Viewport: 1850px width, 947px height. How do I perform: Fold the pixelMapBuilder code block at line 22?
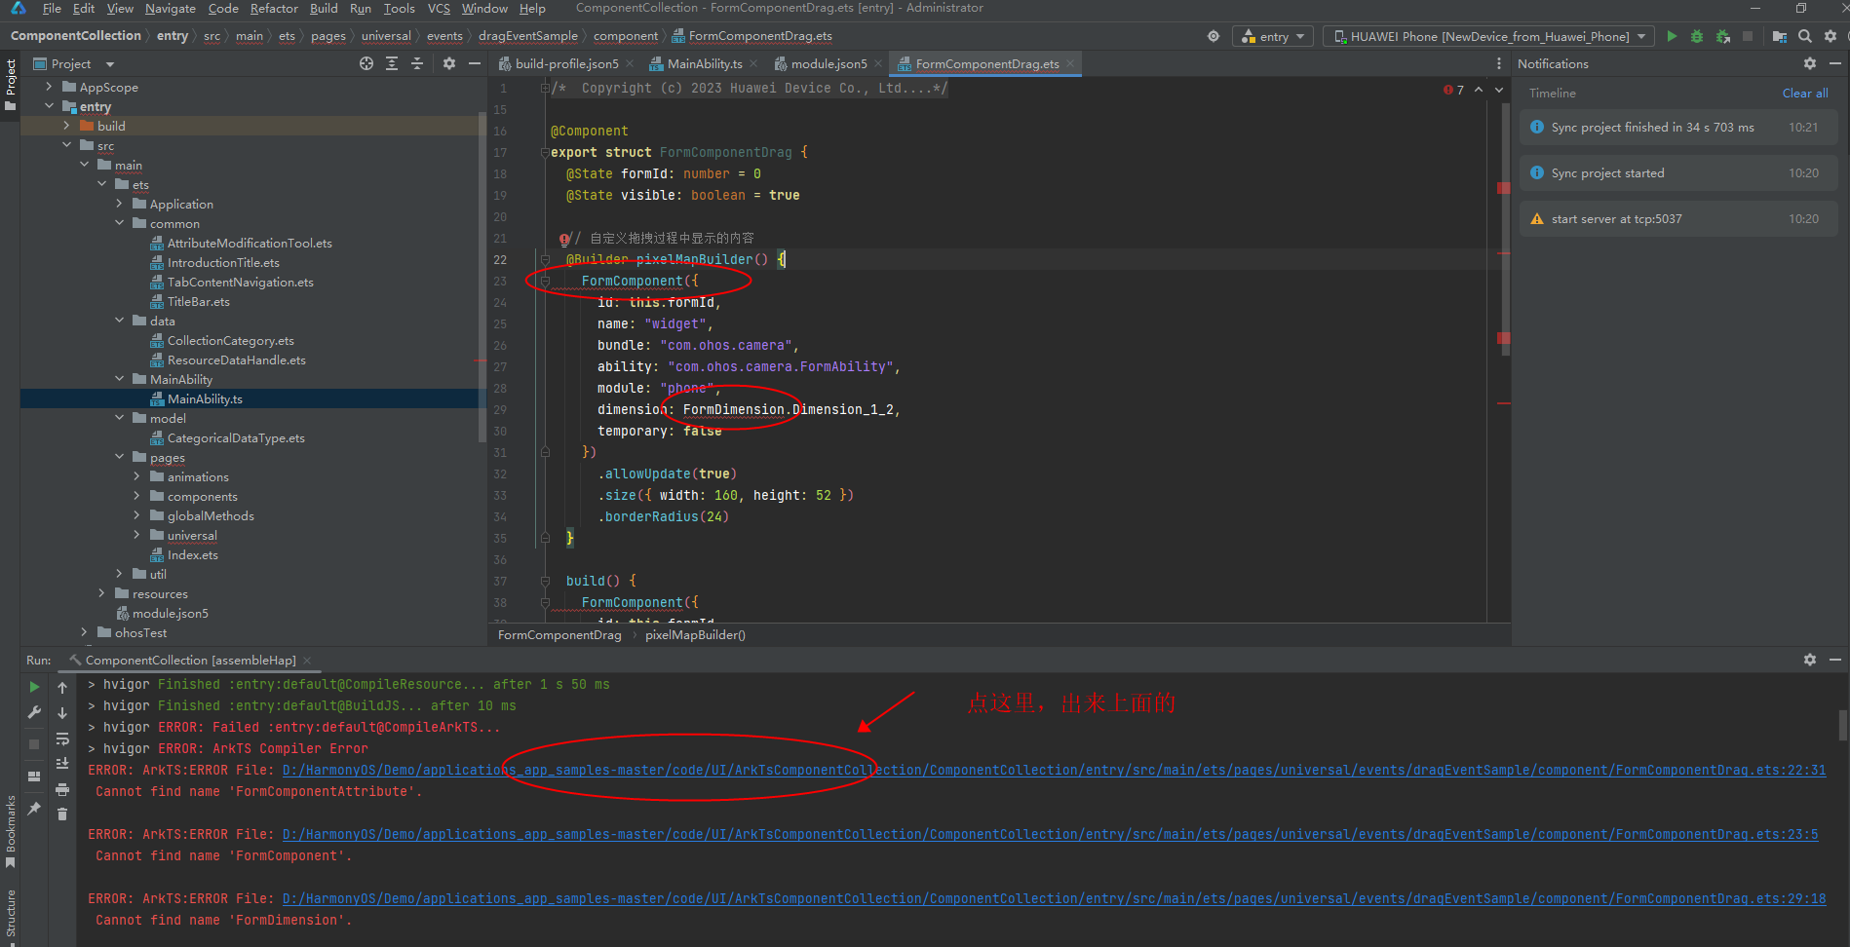click(545, 259)
